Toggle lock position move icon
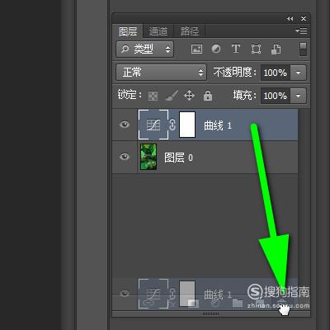 [x=189, y=96]
